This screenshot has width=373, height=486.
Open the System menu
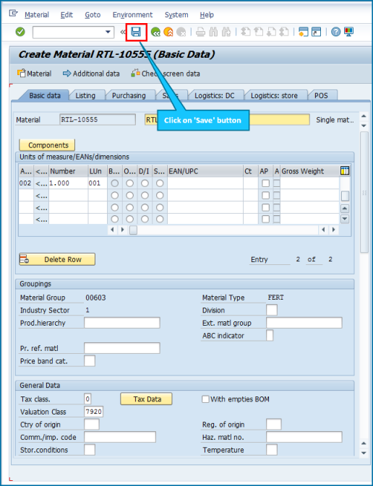[x=176, y=15]
